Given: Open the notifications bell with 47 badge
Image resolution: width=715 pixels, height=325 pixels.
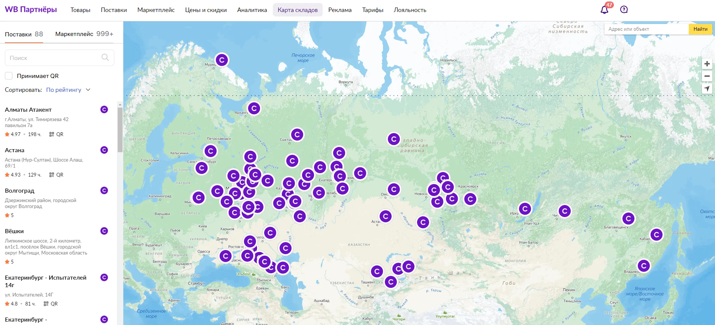Looking at the screenshot, I should [x=604, y=10].
